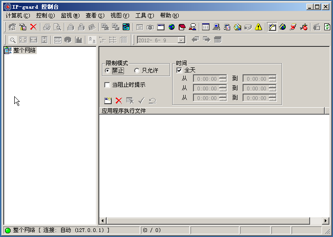Click the camera screenshot icon in the toolbar

pyautogui.click(x=150, y=27)
